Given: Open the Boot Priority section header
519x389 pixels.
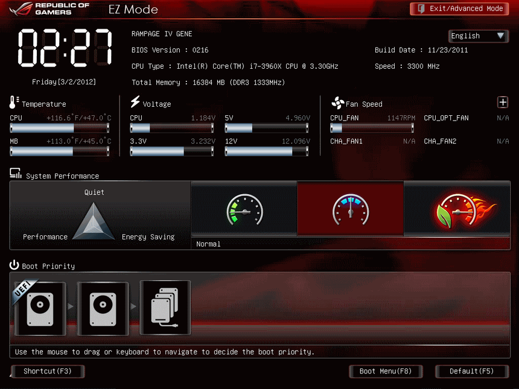Looking at the screenshot, I should pyautogui.click(x=36, y=266).
